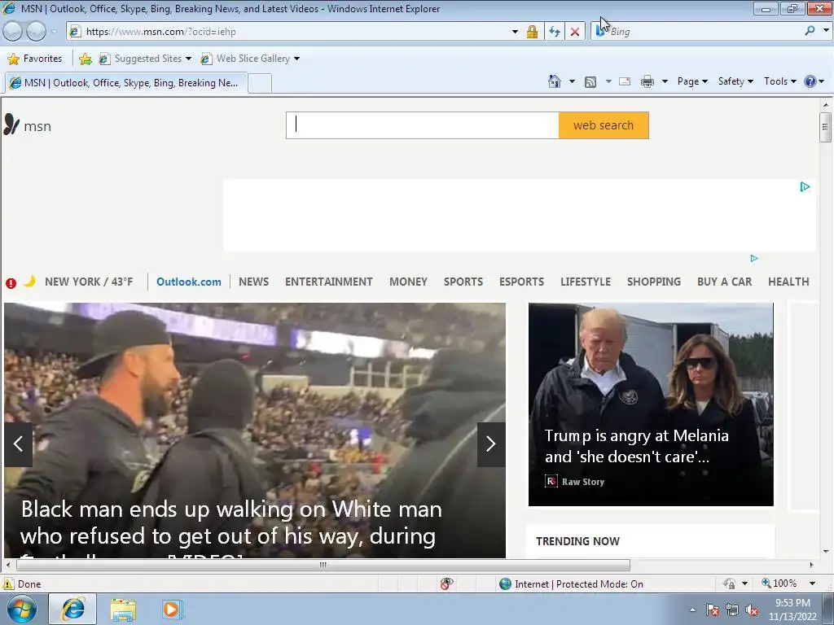Open the BUY A CAR link
Viewport: 834px width, 625px height.
(x=724, y=282)
